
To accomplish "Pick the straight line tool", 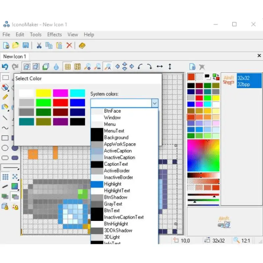I will (5, 118).
